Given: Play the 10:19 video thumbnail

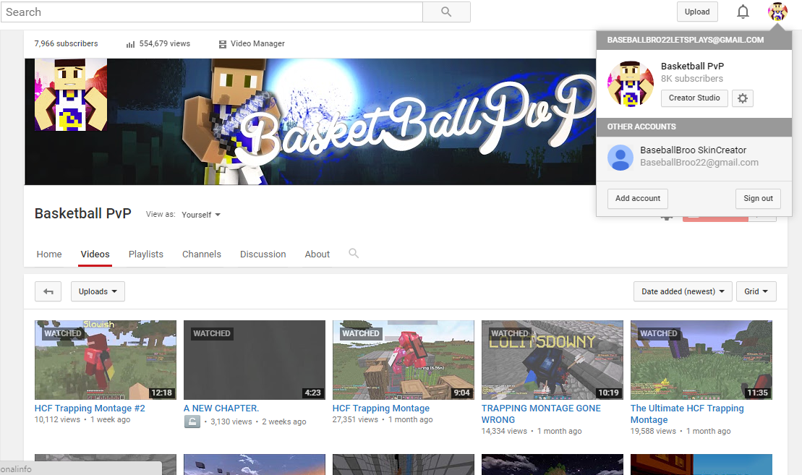Looking at the screenshot, I should 553,360.
